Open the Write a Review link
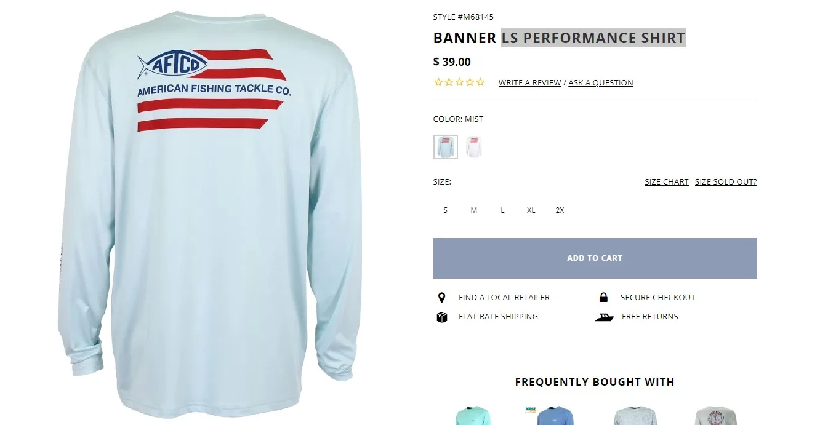This screenshot has height=425, width=820. [x=529, y=83]
